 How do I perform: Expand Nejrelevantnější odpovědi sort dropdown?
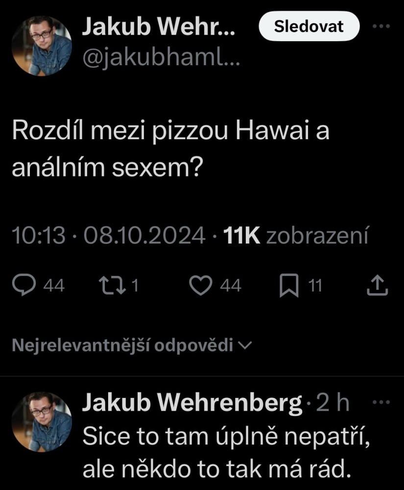pos(131,346)
